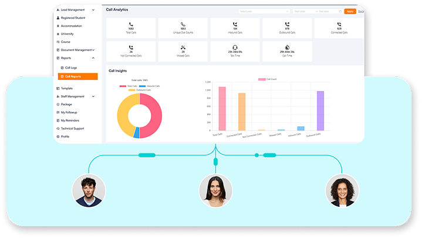
Task: Click the Outbound Calls icon
Action: click(287, 24)
